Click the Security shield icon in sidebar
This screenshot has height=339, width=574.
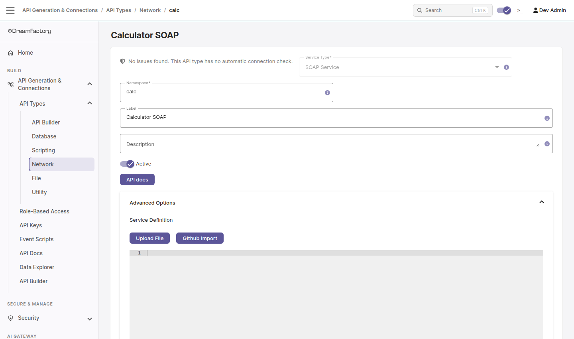11,318
